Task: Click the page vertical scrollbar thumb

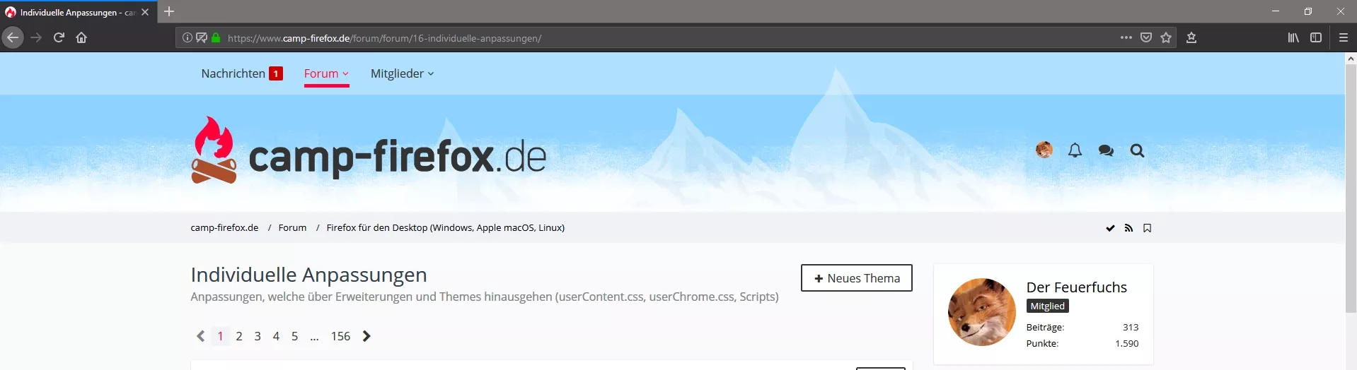Action: (1351, 188)
